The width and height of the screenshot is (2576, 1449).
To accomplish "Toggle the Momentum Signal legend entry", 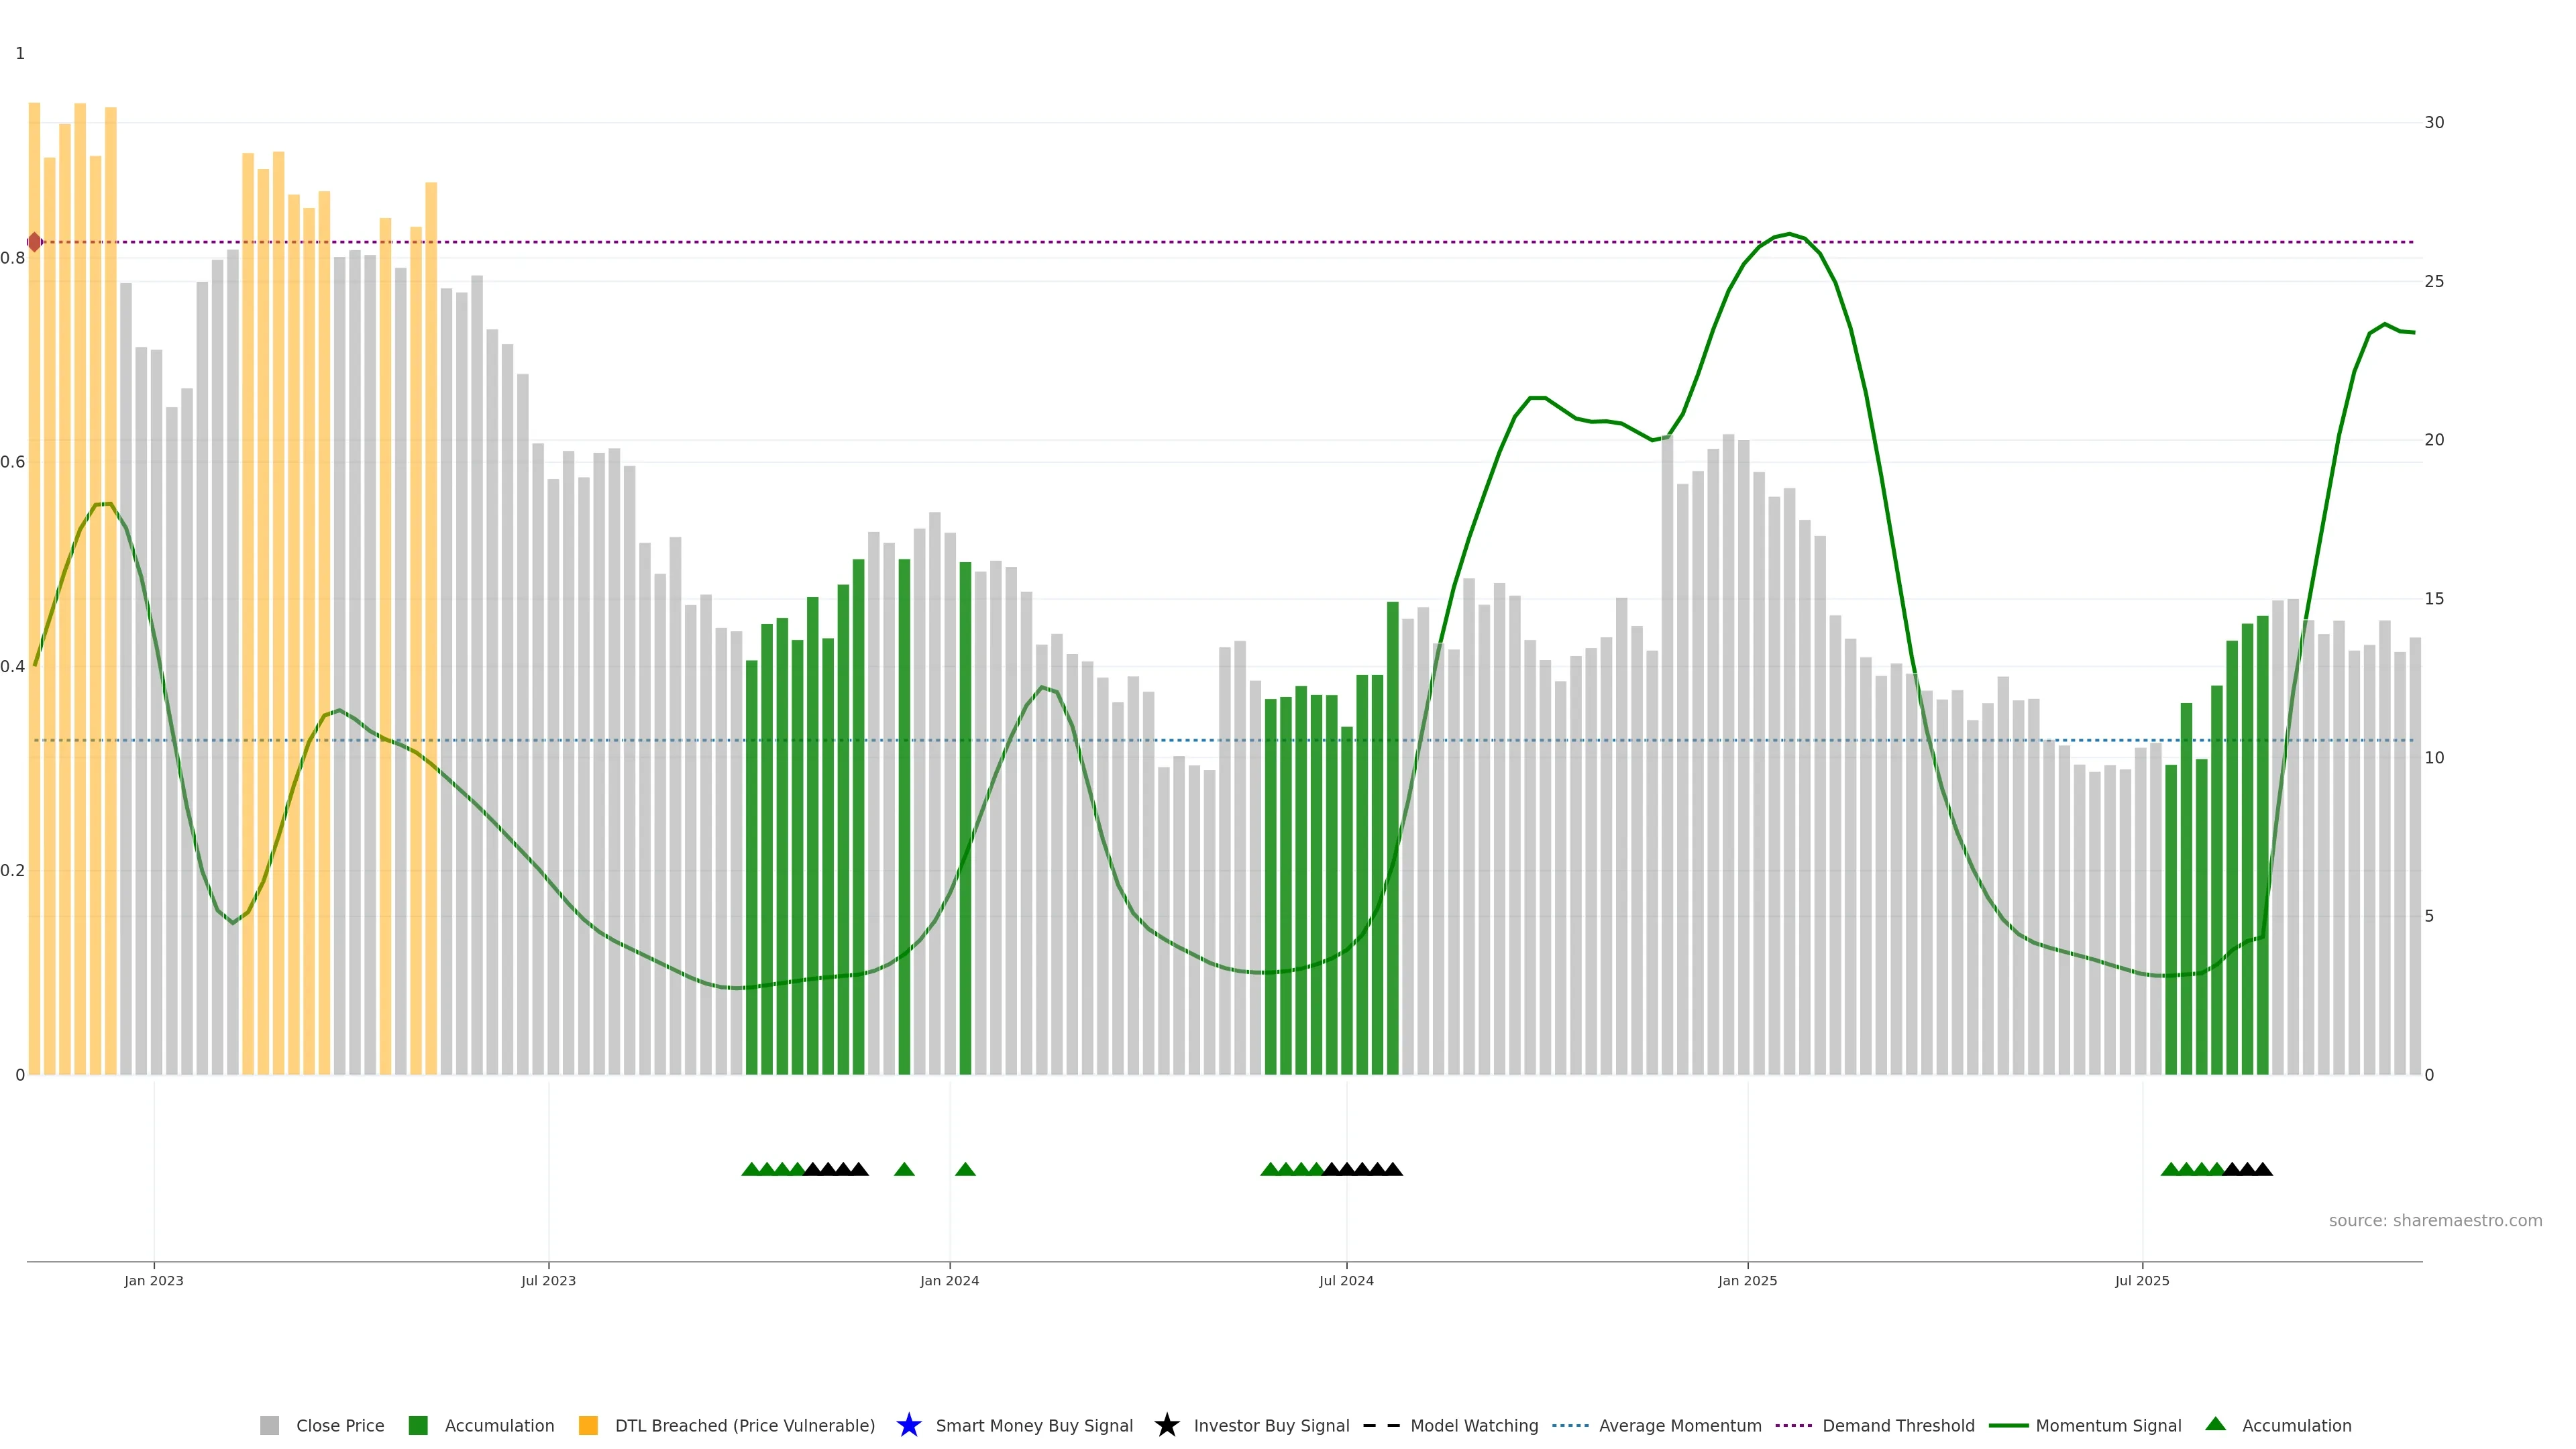I will 2108,1425.
